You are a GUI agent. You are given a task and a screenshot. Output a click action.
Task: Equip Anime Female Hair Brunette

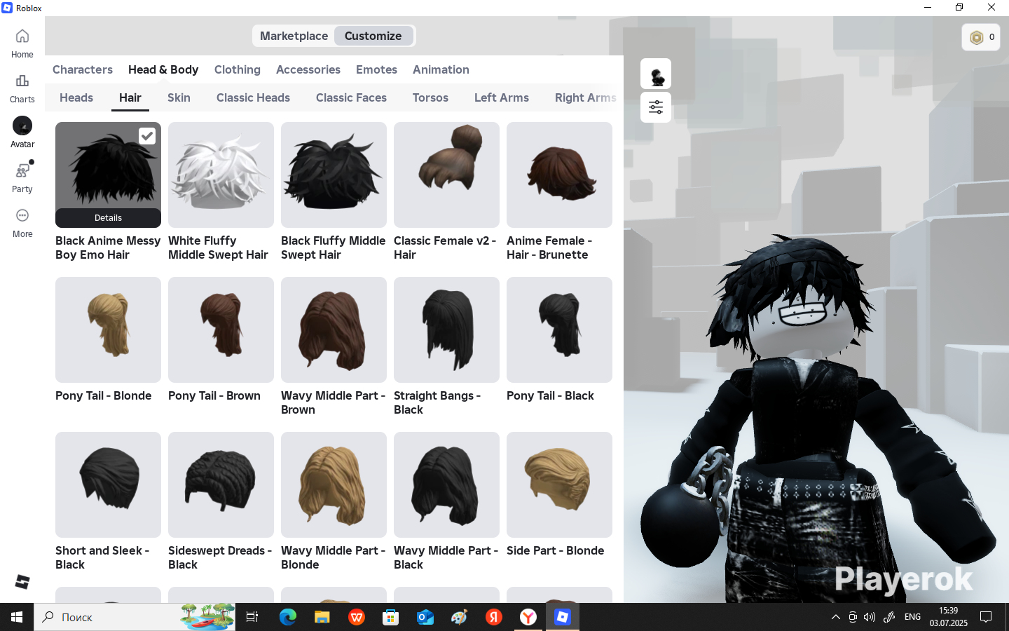559,175
